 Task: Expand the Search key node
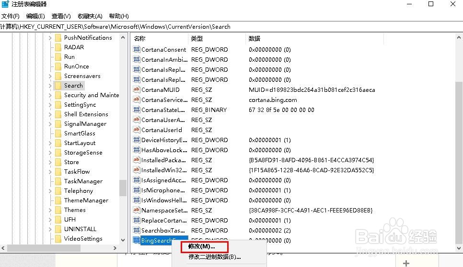tap(50, 86)
